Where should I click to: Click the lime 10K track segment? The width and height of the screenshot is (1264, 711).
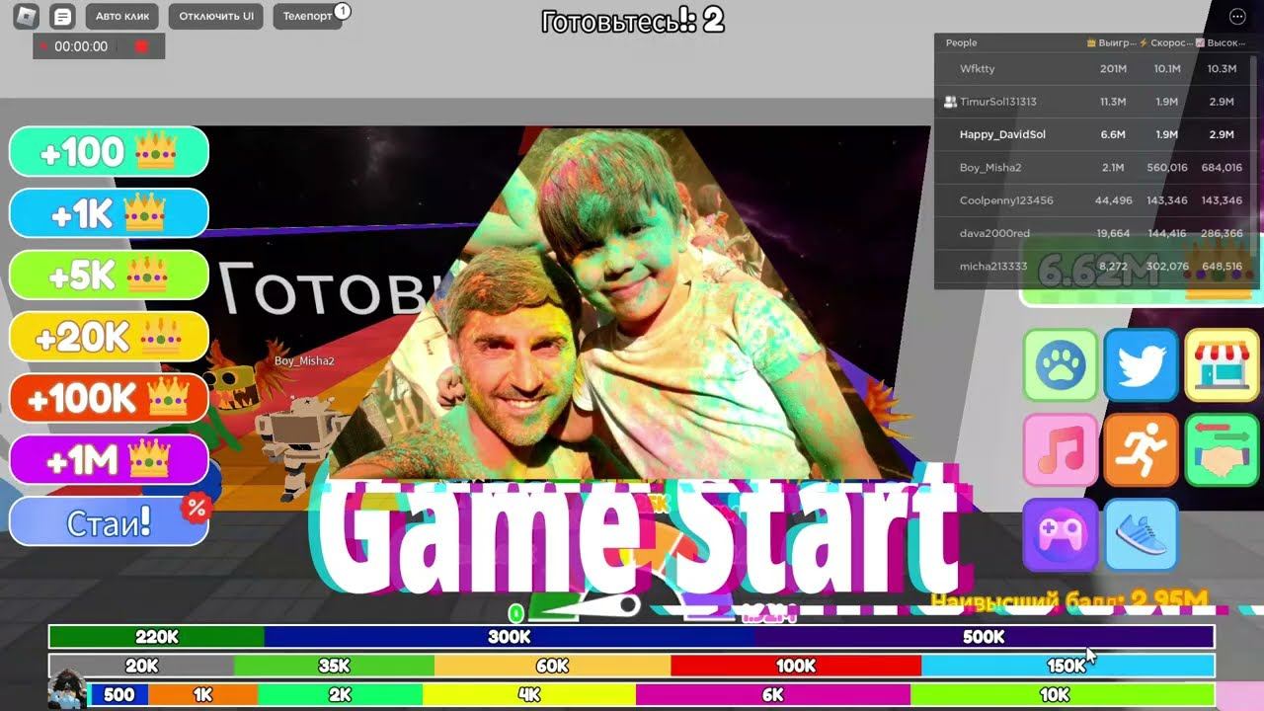[x=1062, y=694]
